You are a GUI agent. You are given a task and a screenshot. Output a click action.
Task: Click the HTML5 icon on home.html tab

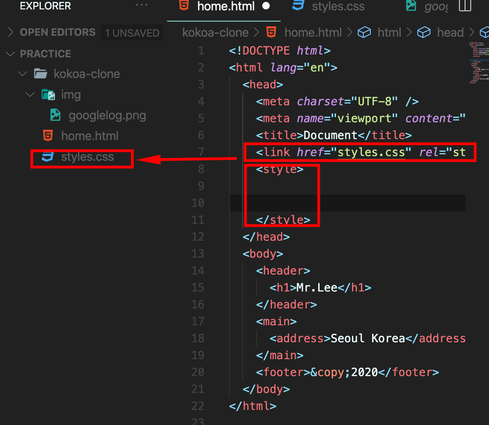184,5
